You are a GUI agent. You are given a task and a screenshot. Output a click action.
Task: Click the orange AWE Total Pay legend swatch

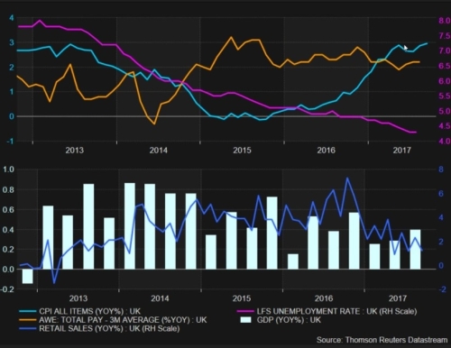click(27, 320)
